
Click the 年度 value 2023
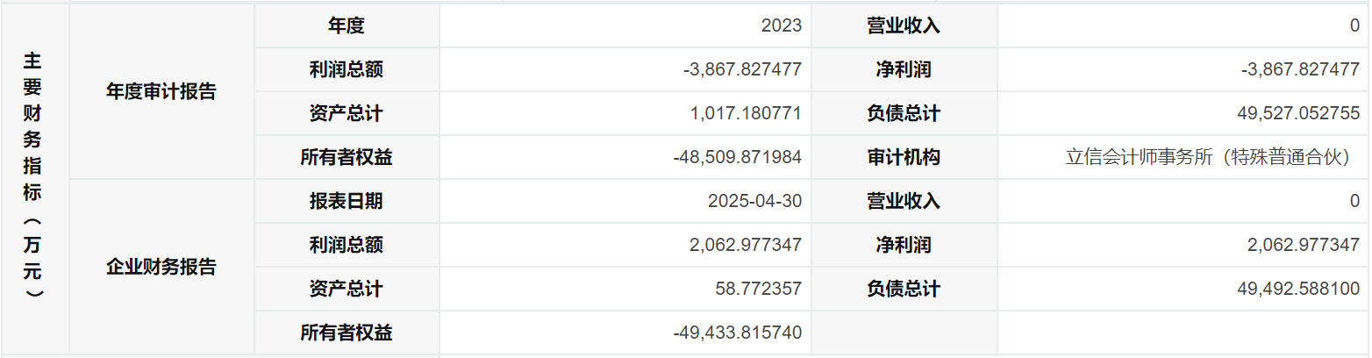(781, 25)
